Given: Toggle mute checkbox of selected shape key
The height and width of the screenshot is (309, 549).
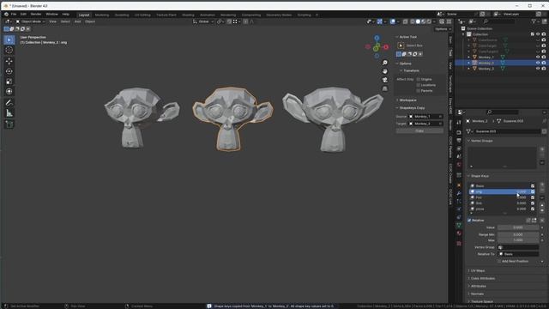Looking at the screenshot, I should [x=533, y=191].
